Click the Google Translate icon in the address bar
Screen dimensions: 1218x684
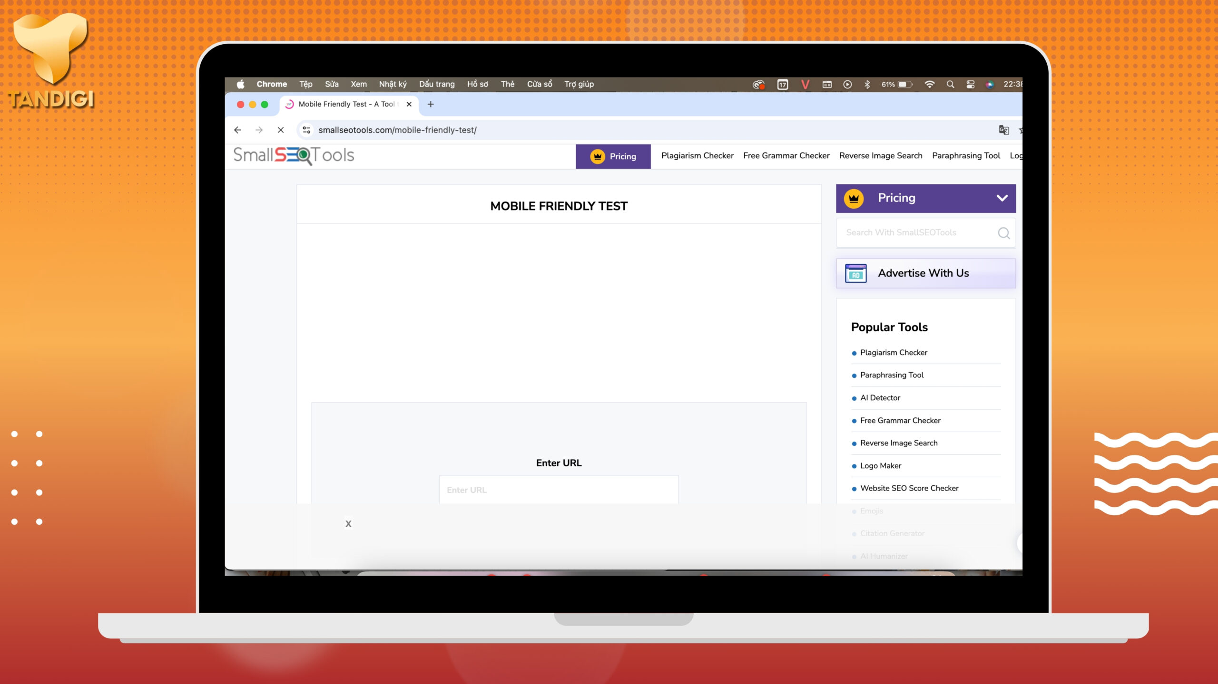(1003, 130)
